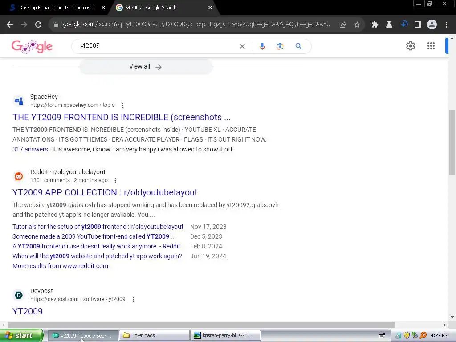
Task: Open Chrome Labs flask icon
Action: (x=389, y=25)
